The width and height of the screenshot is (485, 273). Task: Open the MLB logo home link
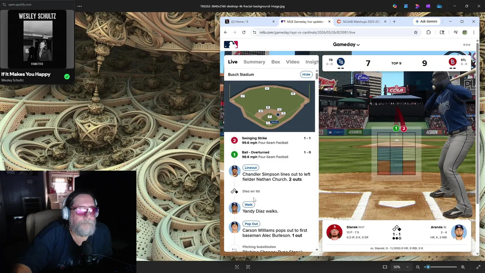[x=231, y=44]
